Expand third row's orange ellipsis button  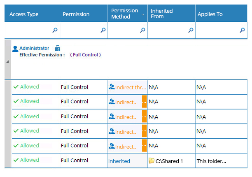tap(144, 116)
